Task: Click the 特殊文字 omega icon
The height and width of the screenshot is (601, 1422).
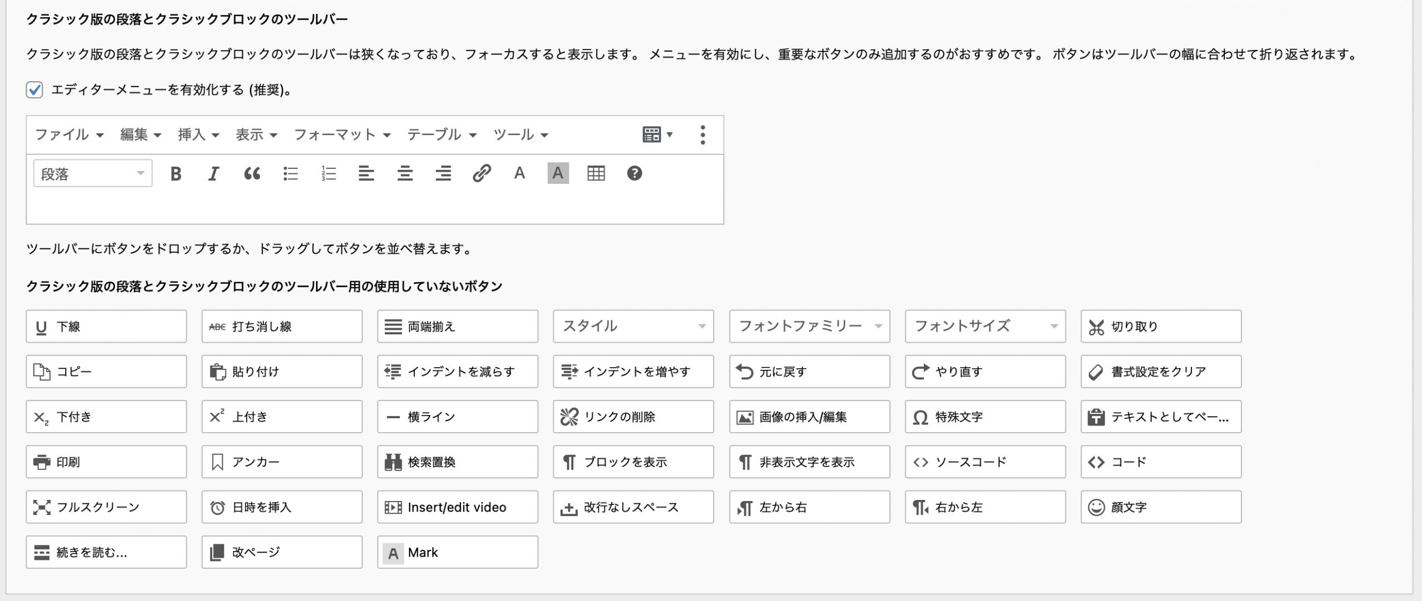Action: [x=920, y=417]
